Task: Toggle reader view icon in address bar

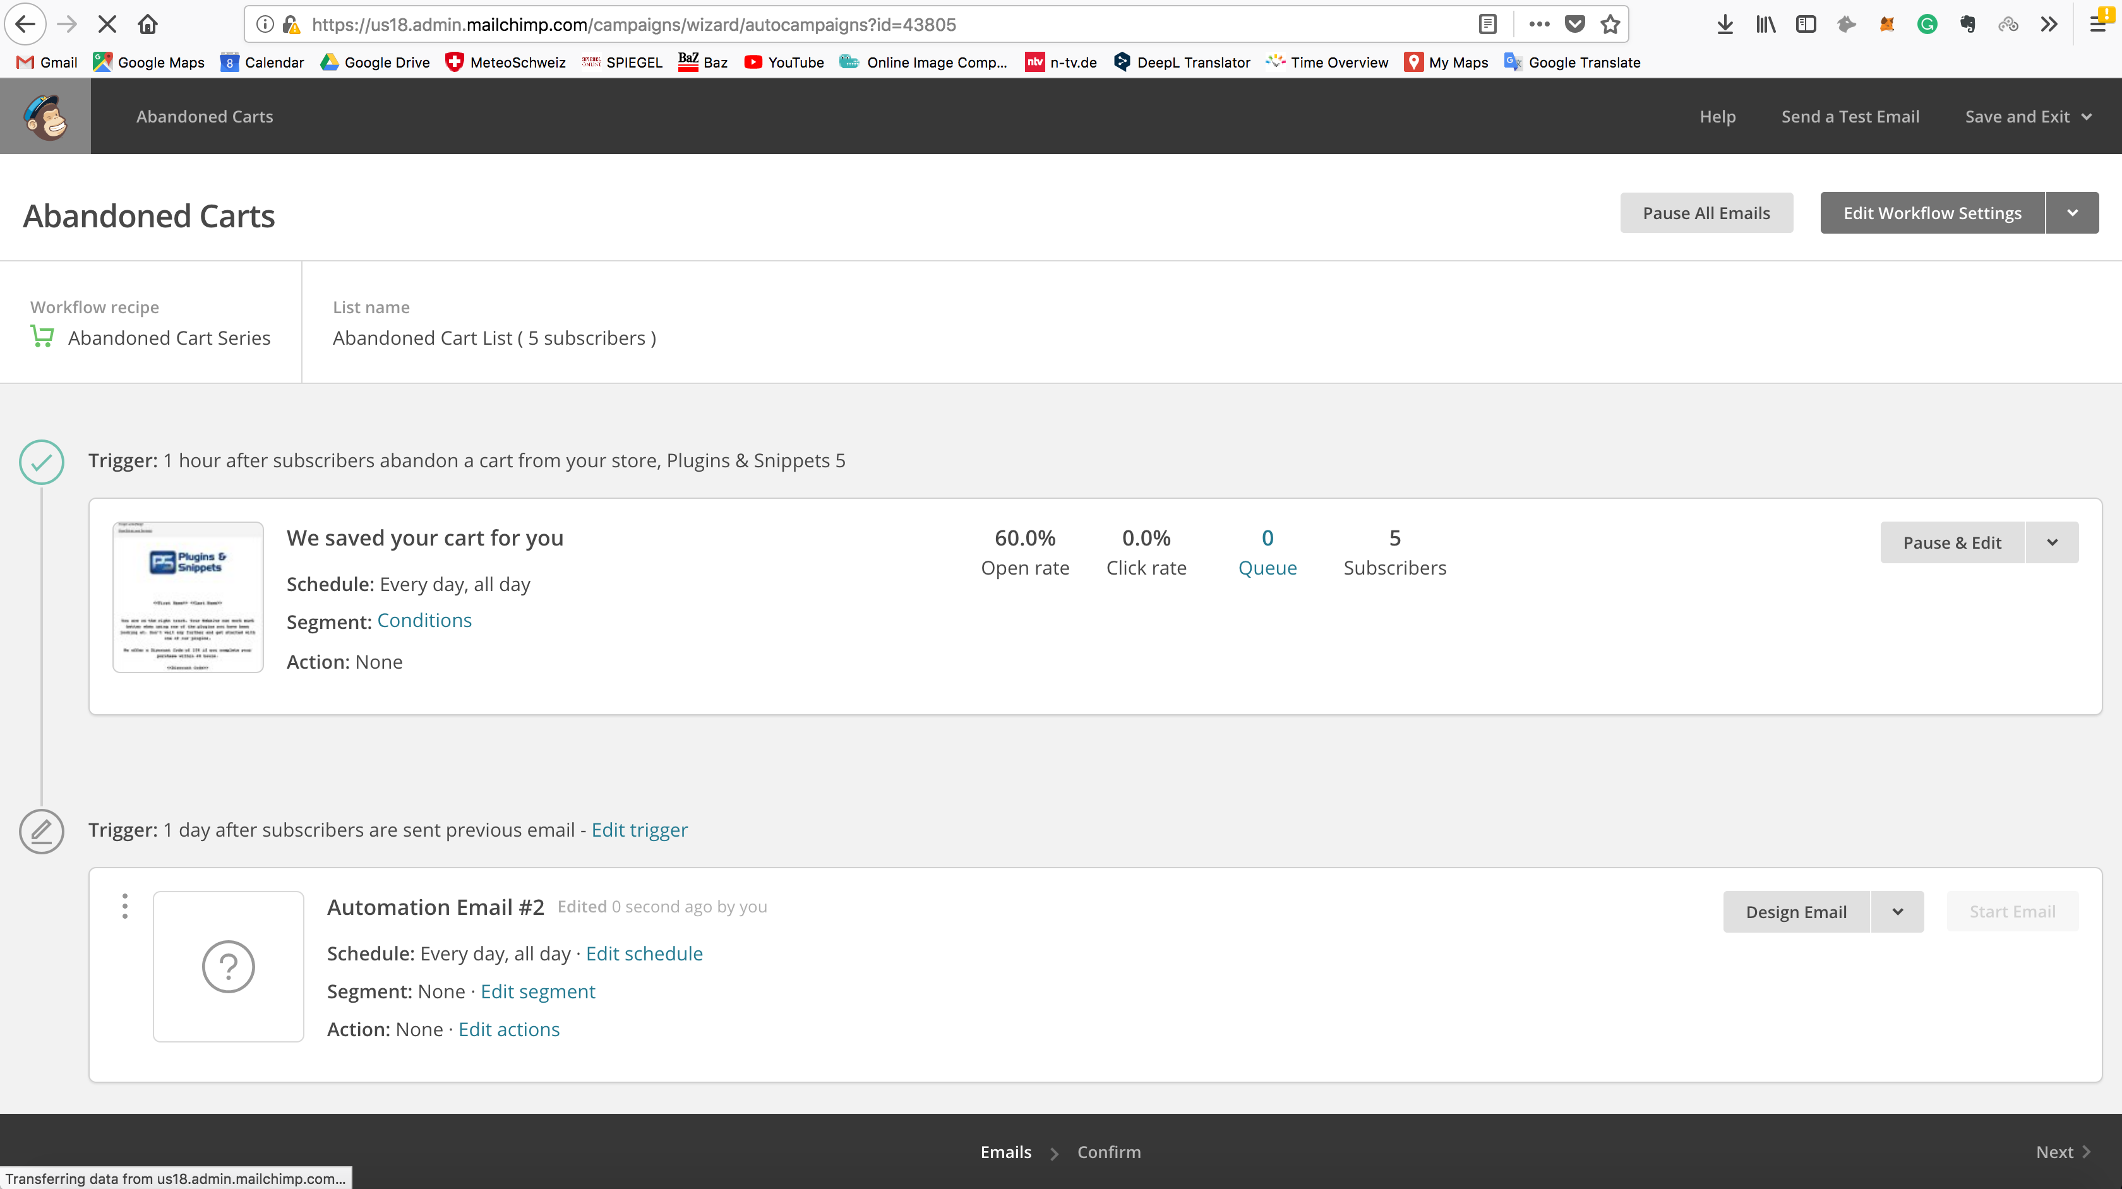Action: point(1488,24)
